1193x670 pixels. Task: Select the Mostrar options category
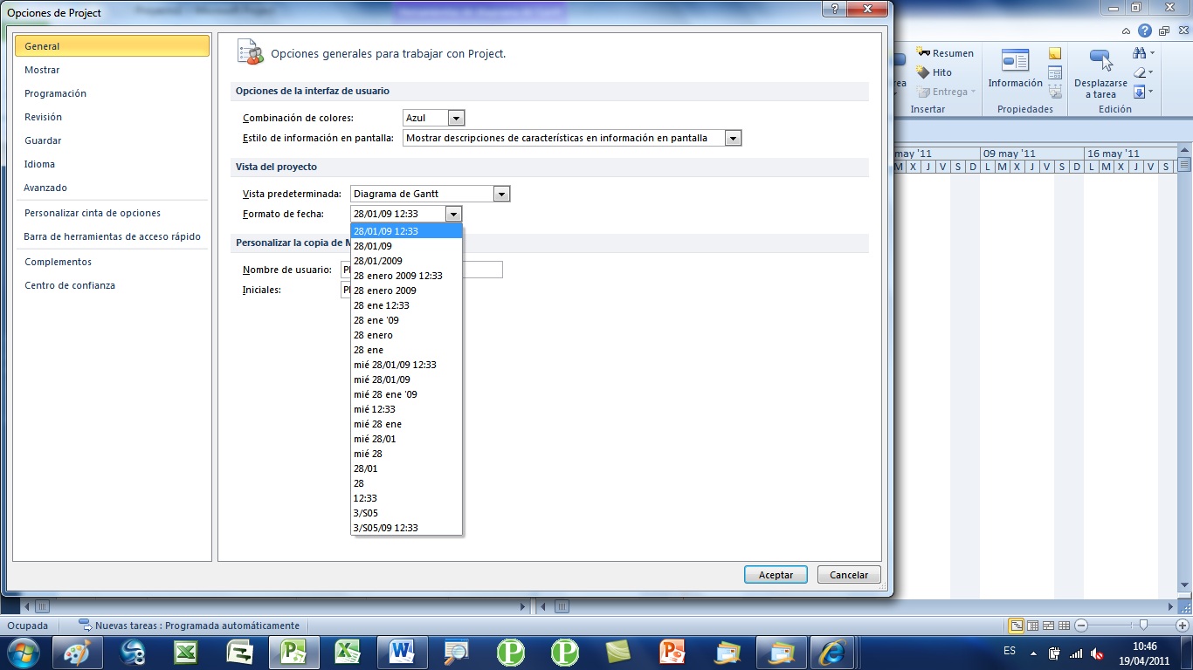[113, 70]
